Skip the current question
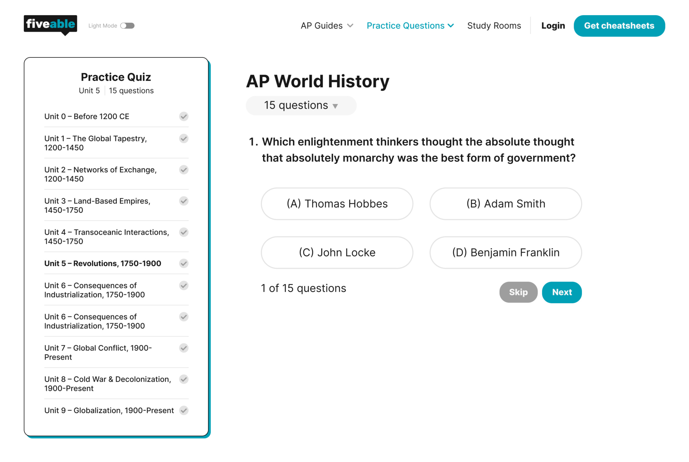The width and height of the screenshot is (689, 462). 518,292
